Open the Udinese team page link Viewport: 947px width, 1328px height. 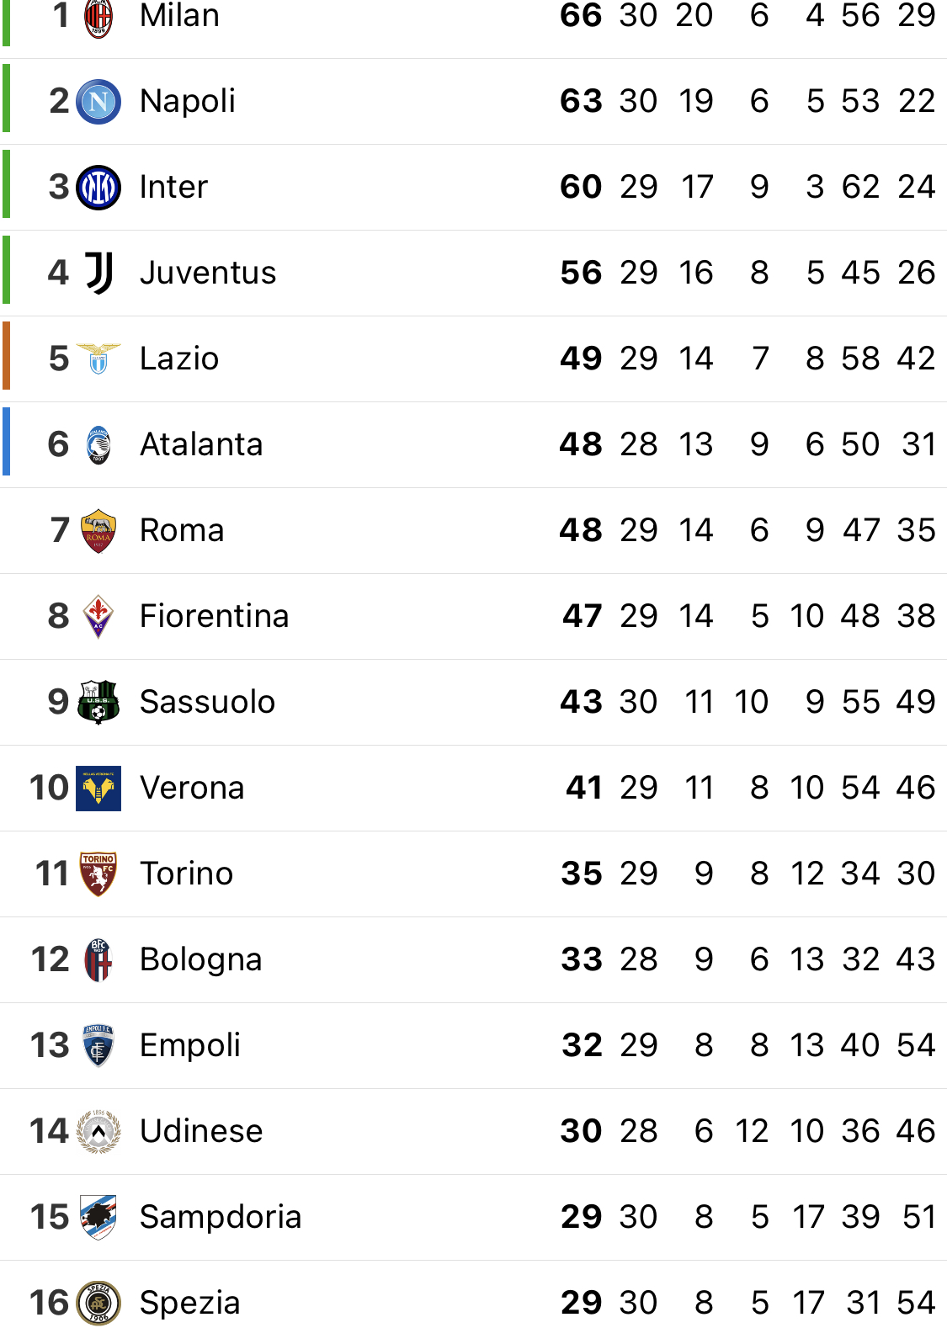[201, 1132]
